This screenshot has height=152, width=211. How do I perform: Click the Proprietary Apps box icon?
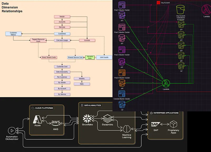point(173,124)
